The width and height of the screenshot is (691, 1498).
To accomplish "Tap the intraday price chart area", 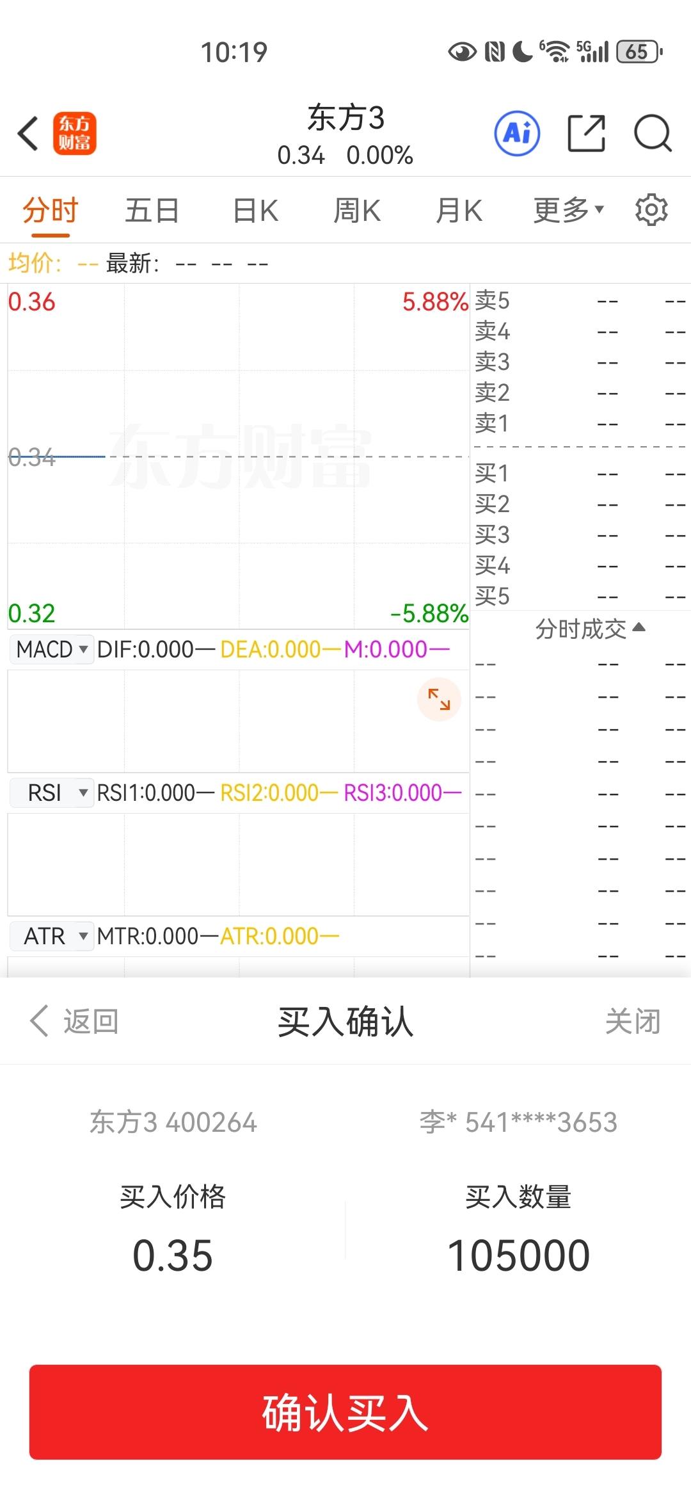I will pyautogui.click(x=238, y=456).
